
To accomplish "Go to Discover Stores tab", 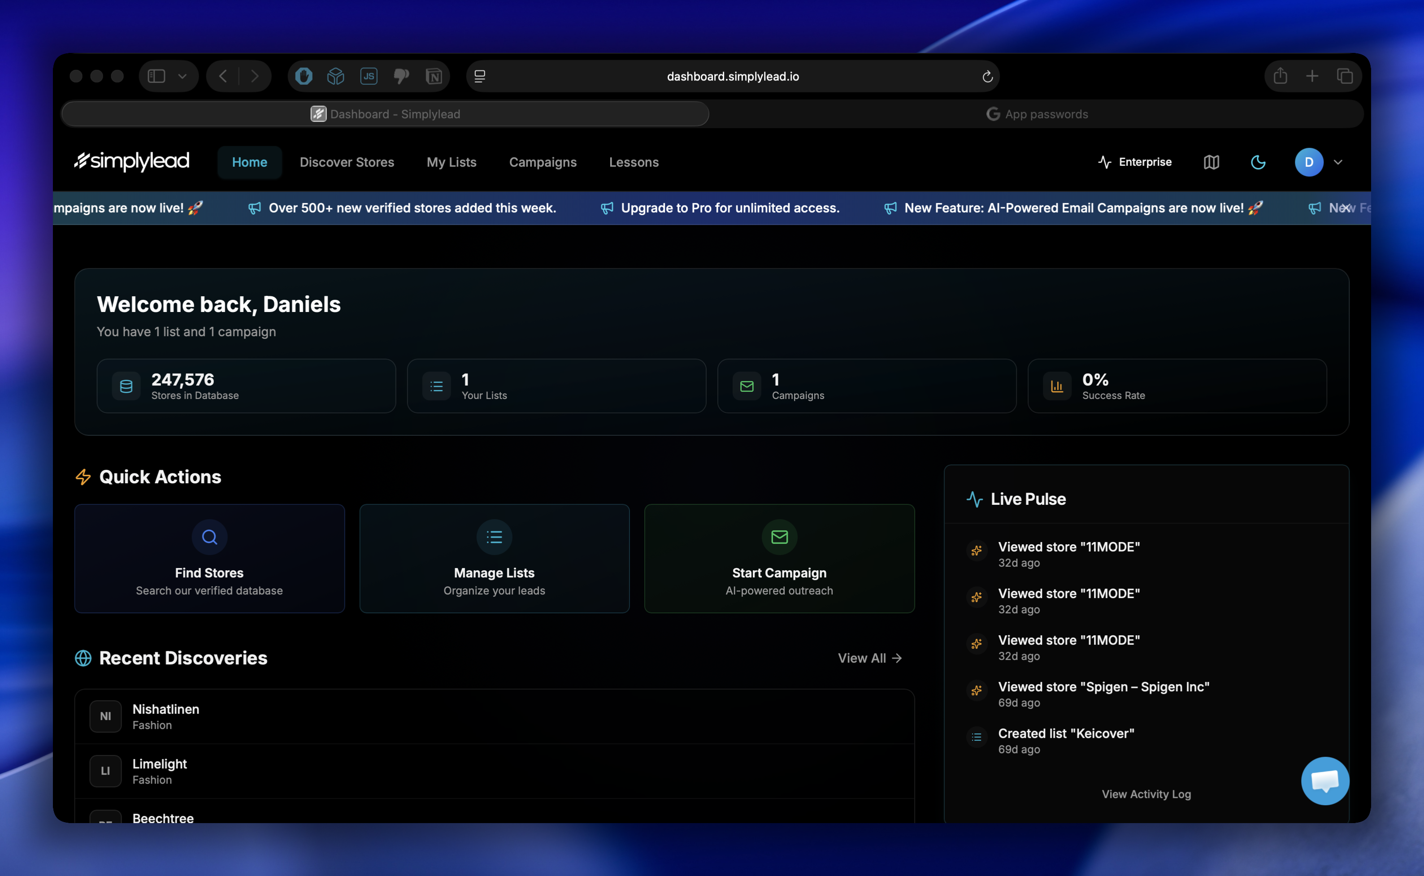I will pos(347,162).
